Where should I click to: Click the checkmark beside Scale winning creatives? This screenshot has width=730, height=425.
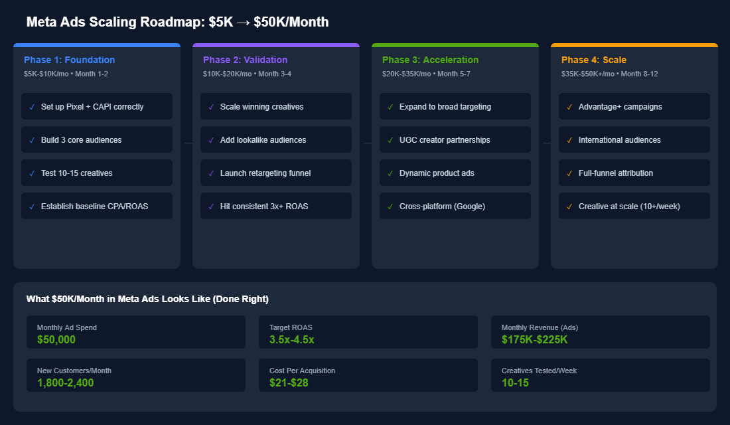tap(213, 106)
